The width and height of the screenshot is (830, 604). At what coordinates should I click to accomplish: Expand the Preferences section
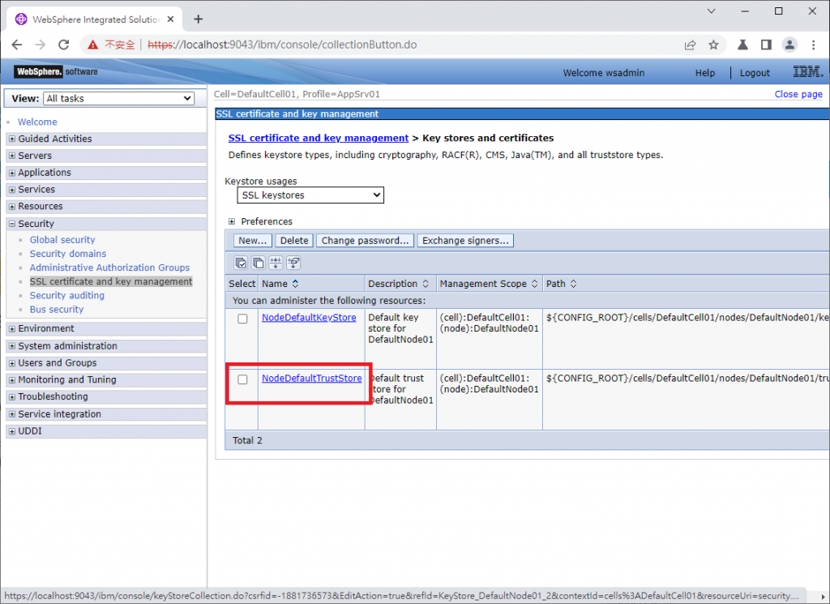[x=231, y=221]
